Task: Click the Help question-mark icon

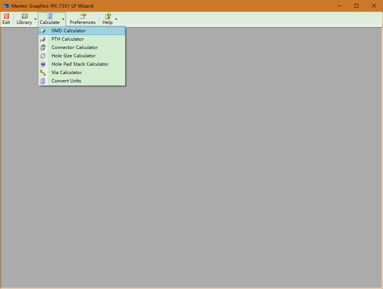Action: coord(108,16)
